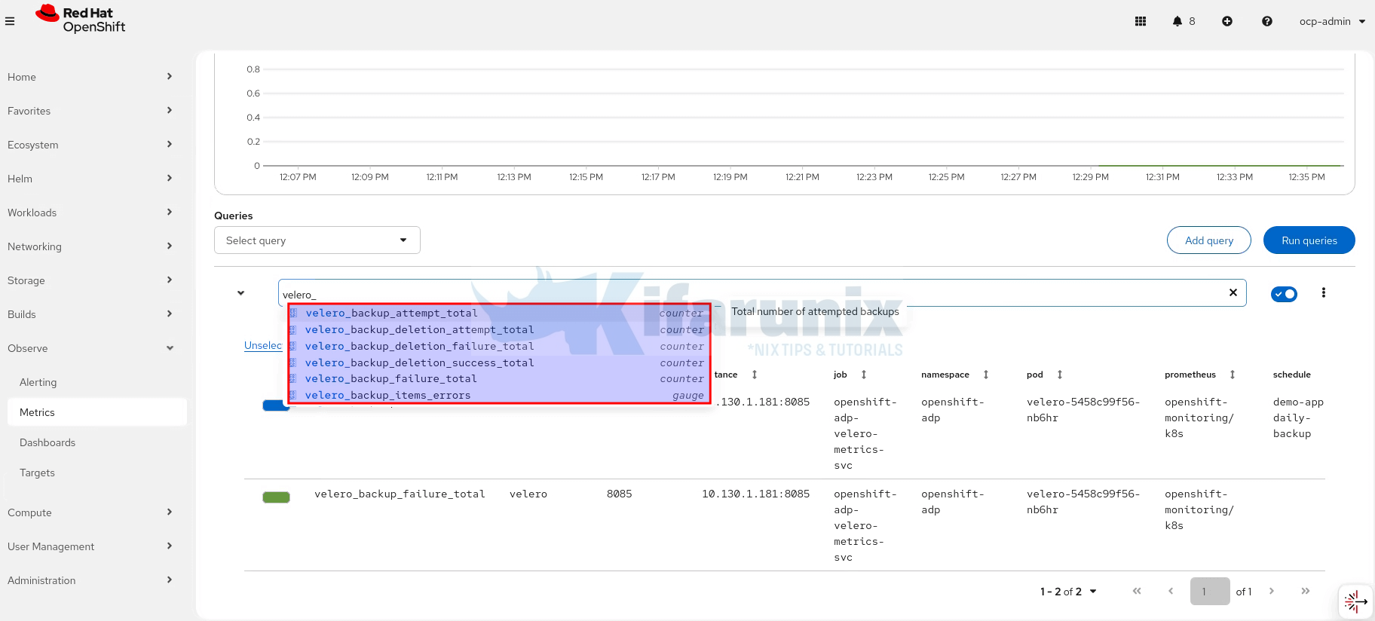Click the plus import icon
Image resolution: width=1375 pixels, height=621 pixels.
pos(1227,21)
